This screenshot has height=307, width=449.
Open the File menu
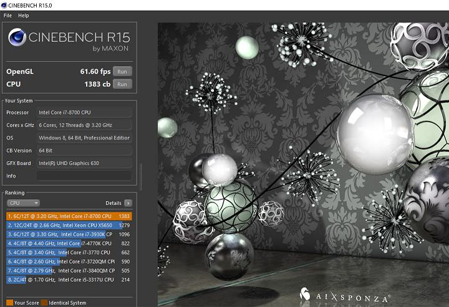(8, 15)
